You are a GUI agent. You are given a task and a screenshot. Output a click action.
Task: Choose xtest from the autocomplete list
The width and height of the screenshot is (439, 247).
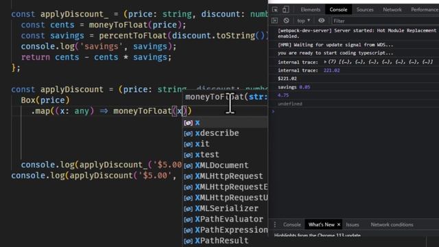[x=225, y=154]
